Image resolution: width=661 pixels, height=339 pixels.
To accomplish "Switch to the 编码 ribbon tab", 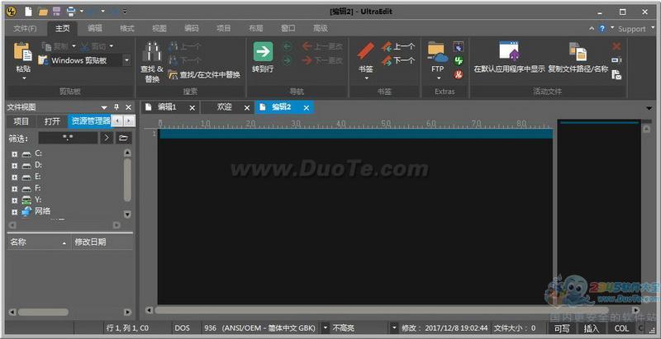I will pyautogui.click(x=192, y=29).
